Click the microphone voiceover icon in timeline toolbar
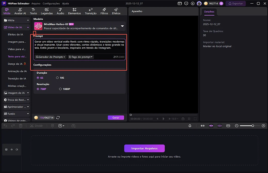Viewport: 268px width, 173px height. [x=190, y=126]
